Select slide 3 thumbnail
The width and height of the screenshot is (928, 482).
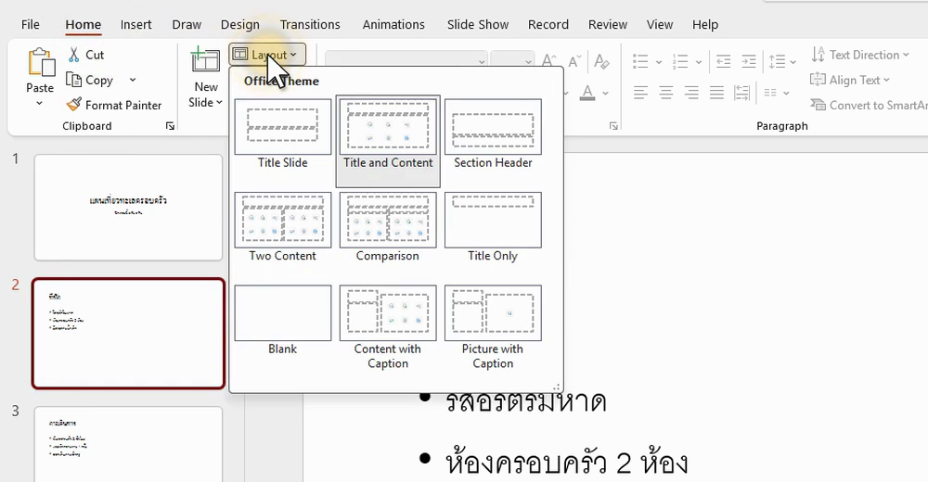click(x=128, y=444)
